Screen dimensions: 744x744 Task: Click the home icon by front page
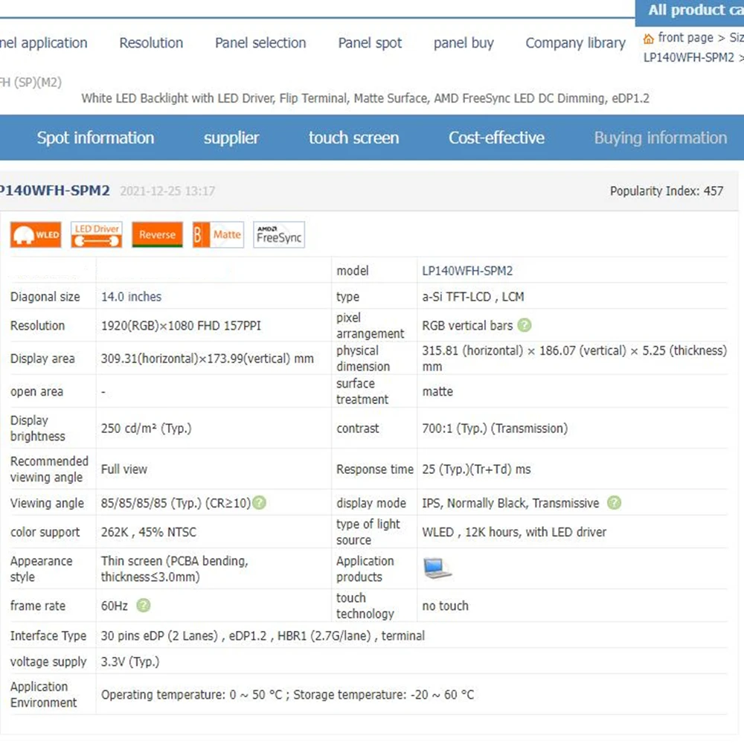[x=648, y=39]
